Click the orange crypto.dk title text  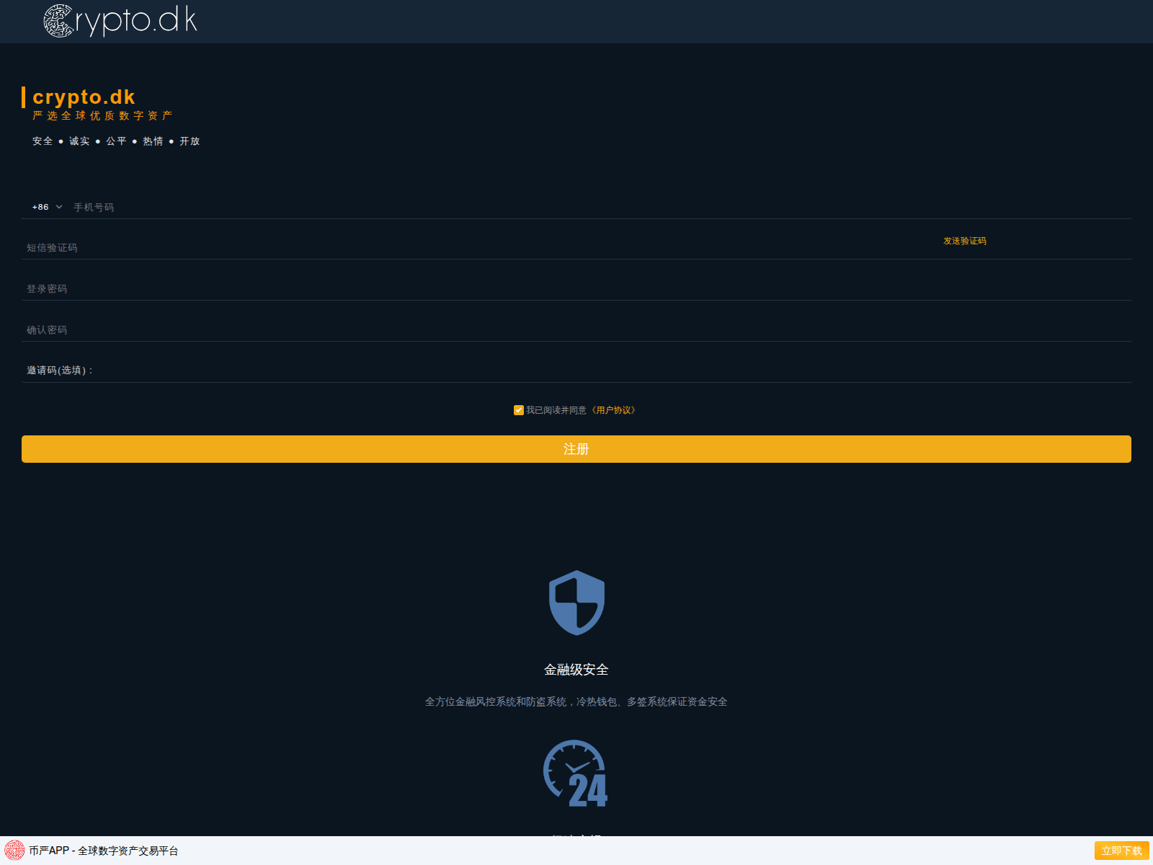point(84,97)
